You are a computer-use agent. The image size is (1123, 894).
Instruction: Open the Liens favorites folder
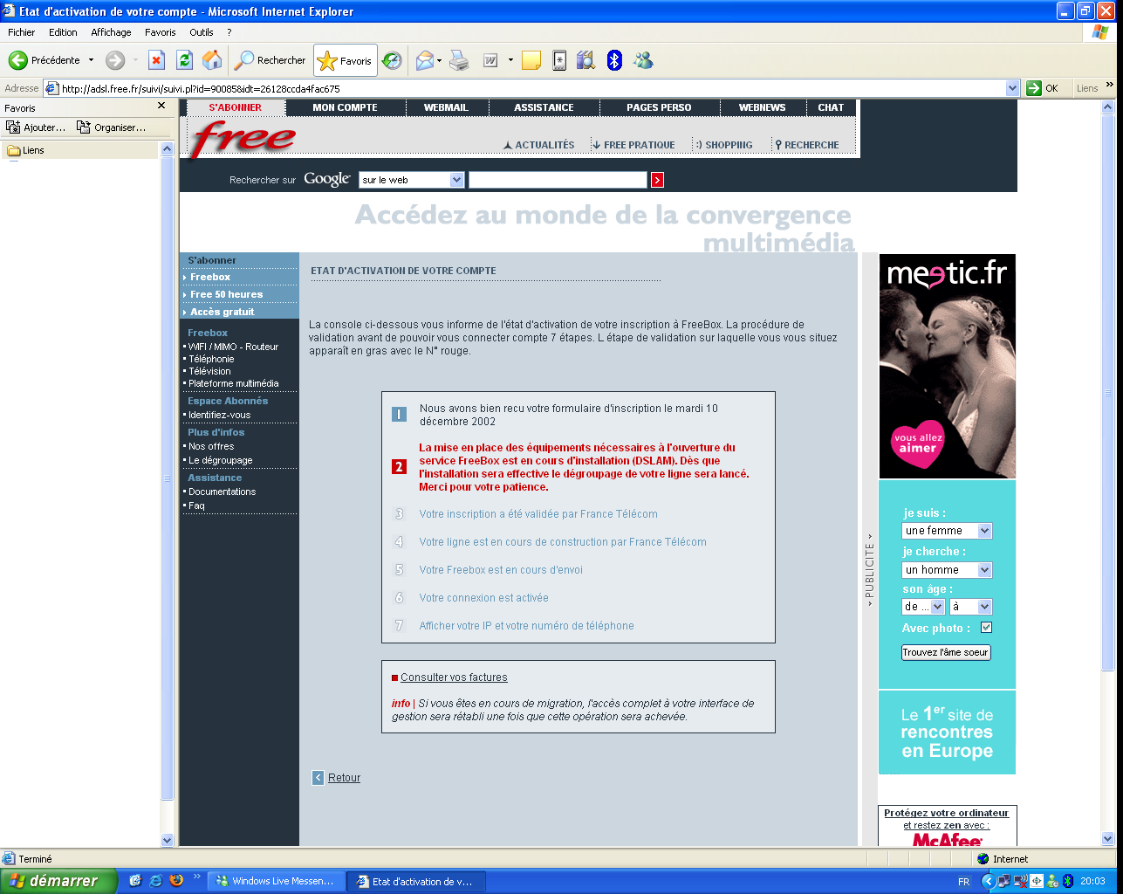click(x=26, y=150)
